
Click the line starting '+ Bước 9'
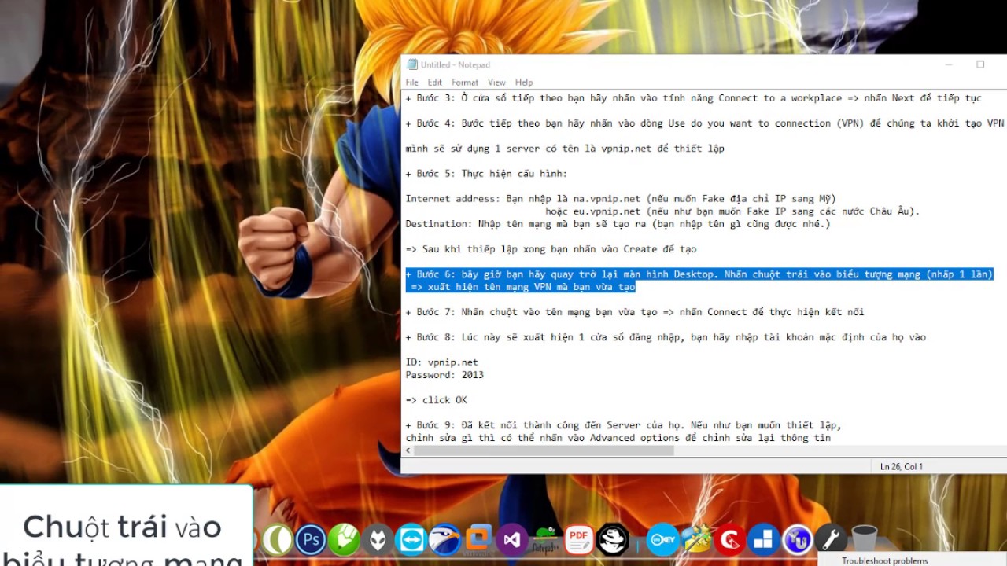624,425
